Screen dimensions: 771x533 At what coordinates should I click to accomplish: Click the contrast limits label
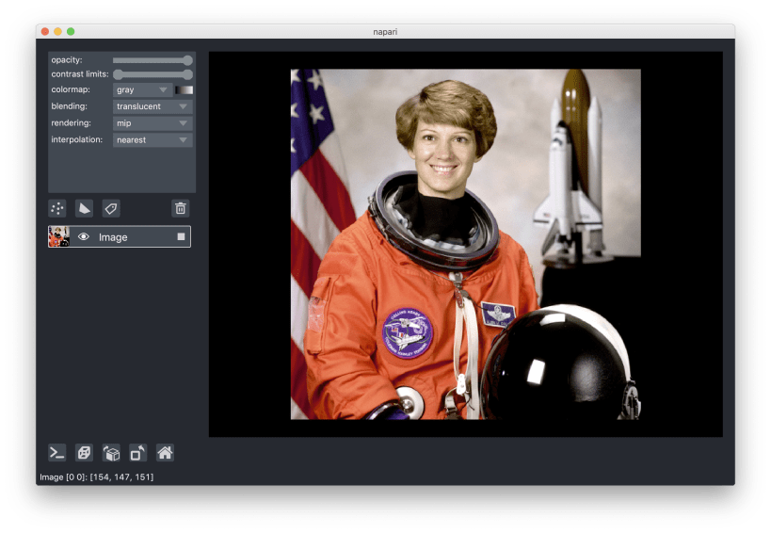[80, 74]
